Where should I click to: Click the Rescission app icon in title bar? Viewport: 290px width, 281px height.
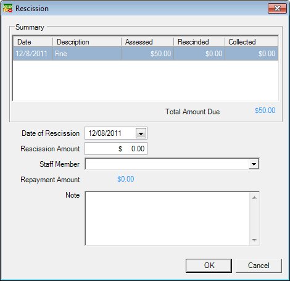7,9
